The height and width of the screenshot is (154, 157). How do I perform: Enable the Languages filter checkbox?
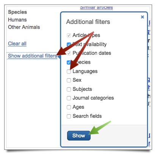(69, 72)
